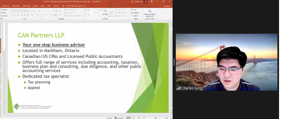
Task: Switch to Slide Sorter view
Action: 134,118
